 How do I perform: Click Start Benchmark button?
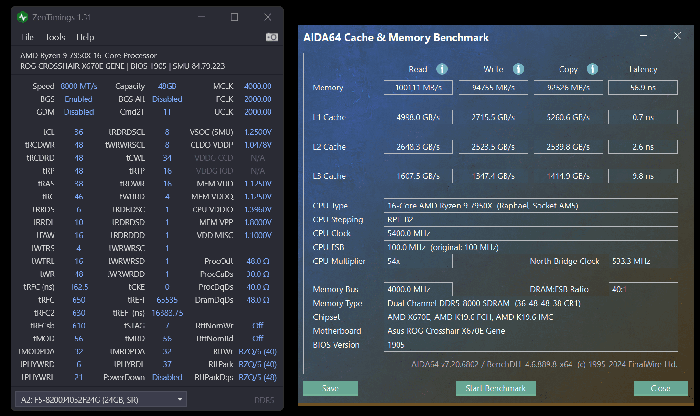[x=495, y=388]
